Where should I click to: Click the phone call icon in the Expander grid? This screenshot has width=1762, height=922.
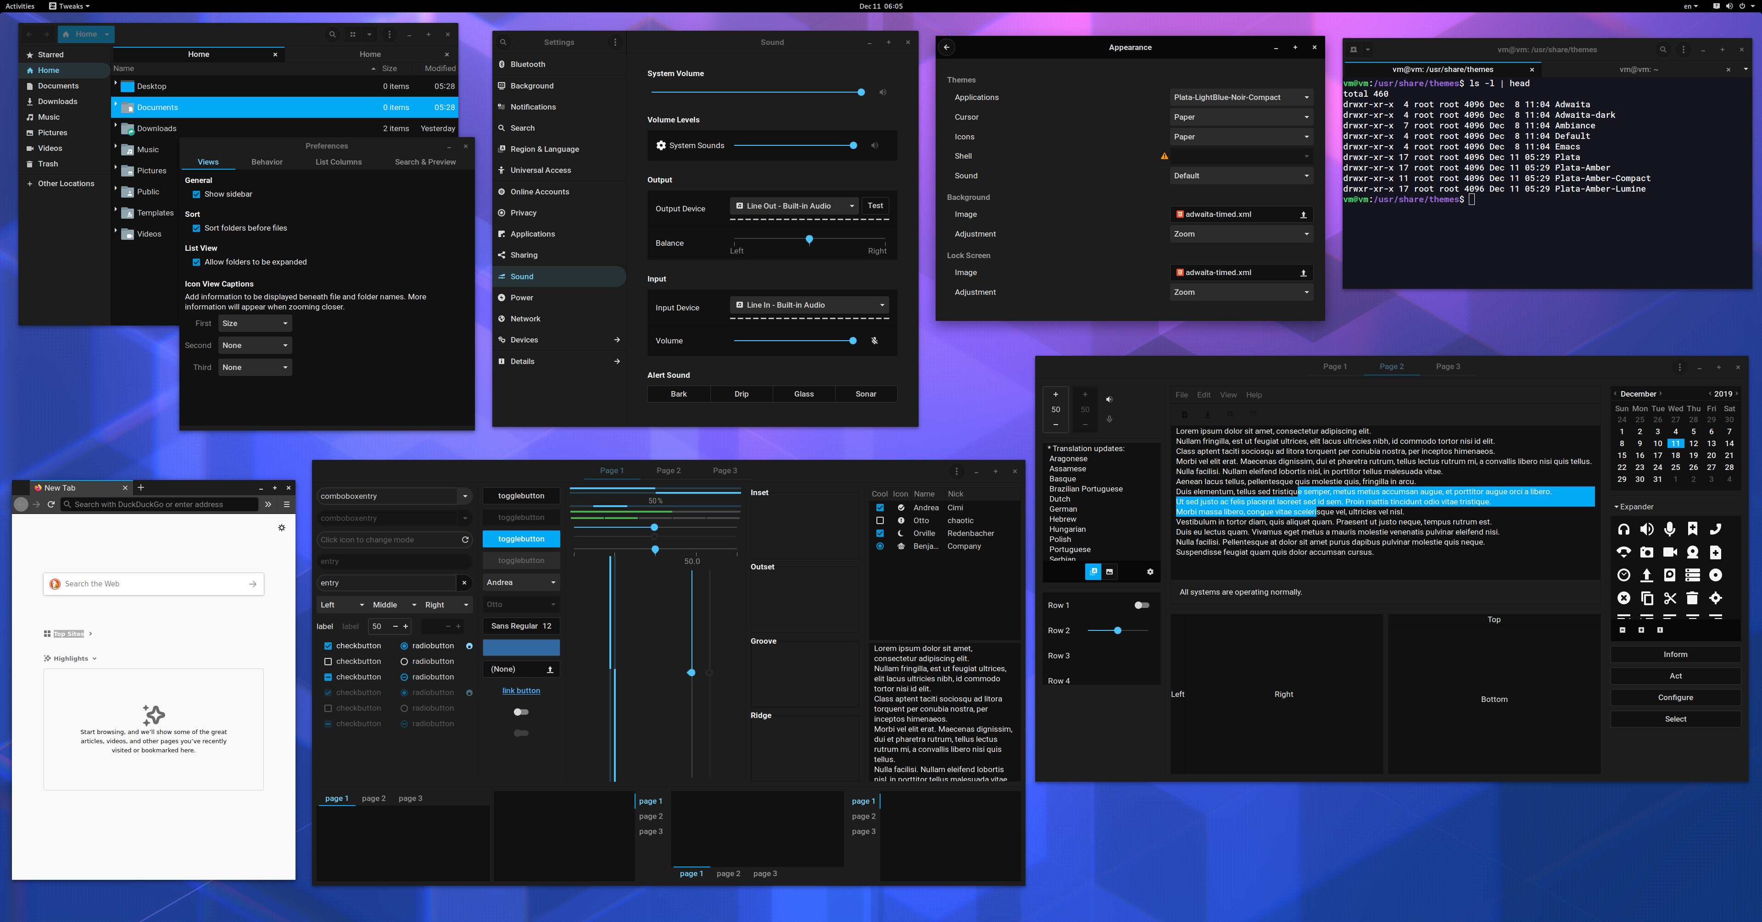pos(1716,529)
